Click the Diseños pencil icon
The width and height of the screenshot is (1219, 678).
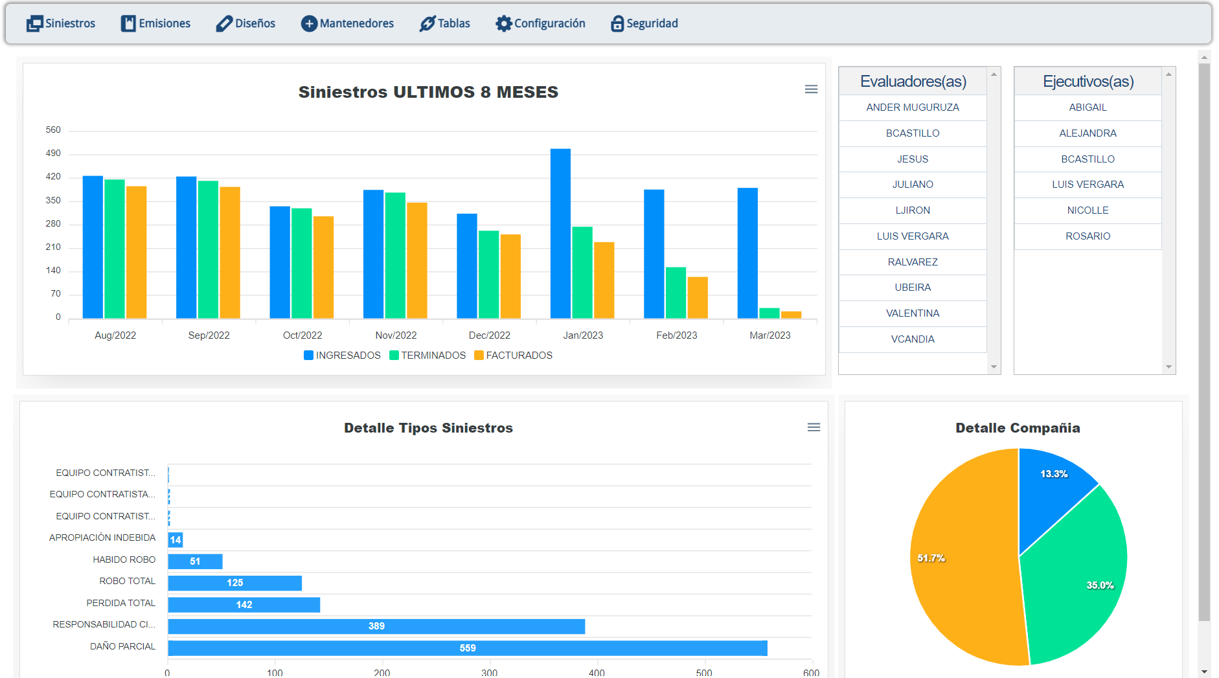[x=224, y=24]
